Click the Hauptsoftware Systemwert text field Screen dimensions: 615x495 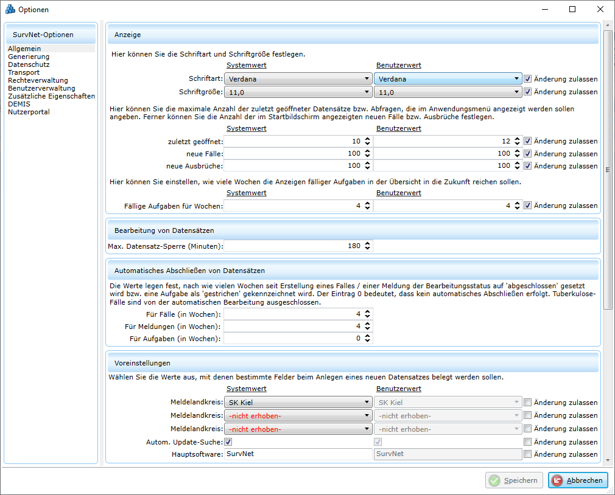[297, 454]
